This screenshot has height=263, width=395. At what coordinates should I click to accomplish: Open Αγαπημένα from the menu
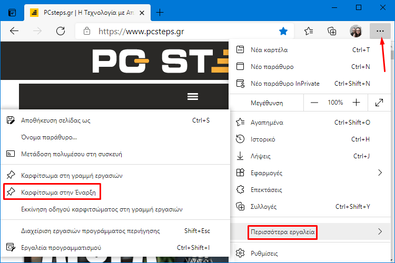(x=309, y=123)
